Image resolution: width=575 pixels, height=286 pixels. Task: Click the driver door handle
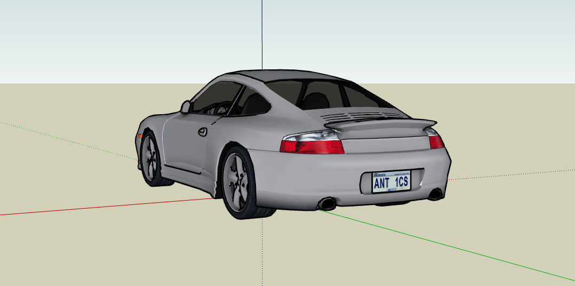pyautogui.click(x=203, y=132)
